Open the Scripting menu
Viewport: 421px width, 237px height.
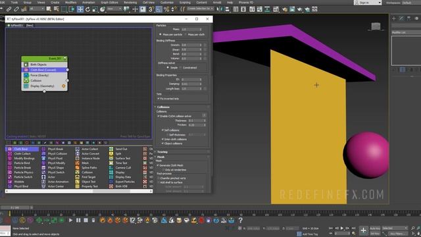185,3
